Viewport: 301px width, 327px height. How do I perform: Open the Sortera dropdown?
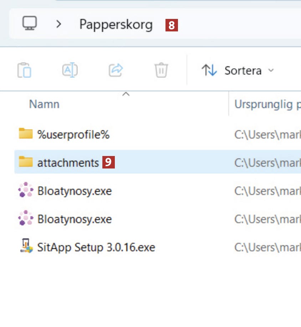(x=238, y=70)
